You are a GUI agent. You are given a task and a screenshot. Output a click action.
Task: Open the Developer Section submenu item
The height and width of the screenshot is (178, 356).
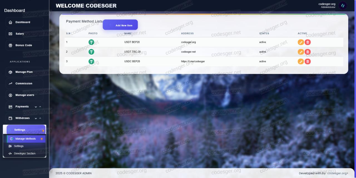(x=24, y=153)
